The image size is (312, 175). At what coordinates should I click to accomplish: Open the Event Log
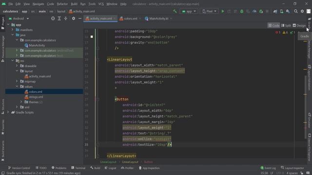pyautogui.click(x=268, y=168)
